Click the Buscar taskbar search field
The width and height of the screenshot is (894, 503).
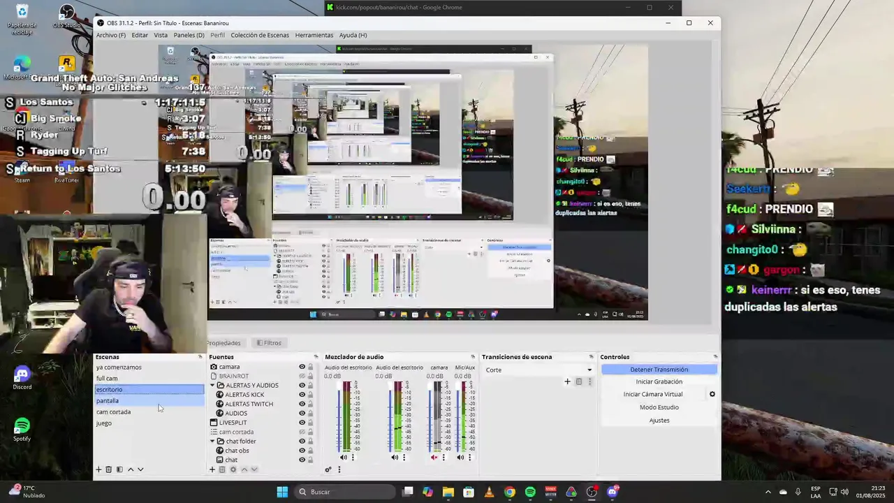[345, 492]
